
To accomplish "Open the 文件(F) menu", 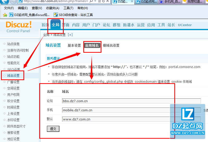I will pyautogui.click(x=9, y=8).
